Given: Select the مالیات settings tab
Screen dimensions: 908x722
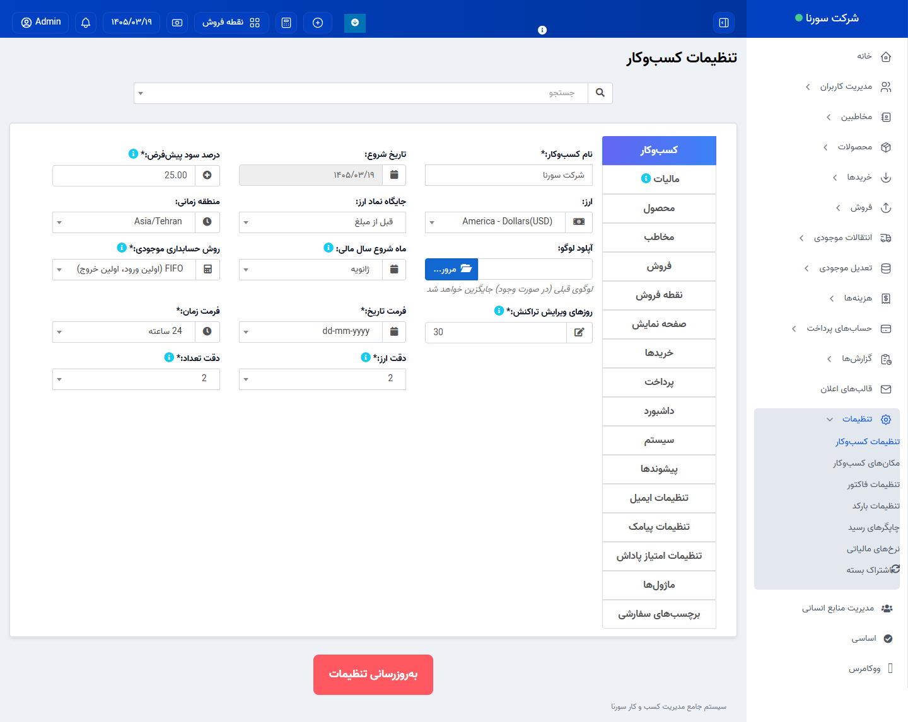Looking at the screenshot, I should (x=659, y=179).
